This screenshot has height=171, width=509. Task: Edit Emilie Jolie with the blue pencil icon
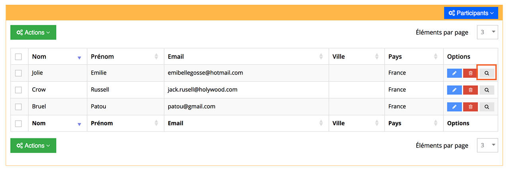pos(455,73)
